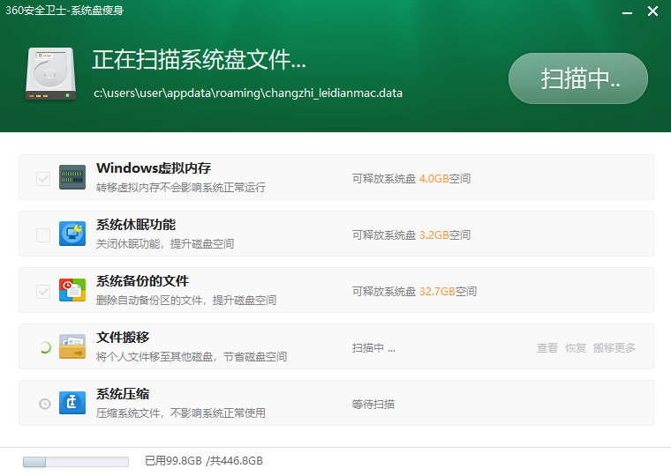Viewport: 671px width, 476px height.
Task: Toggle the 系统备份的文件 checkbox
Action: coord(43,292)
